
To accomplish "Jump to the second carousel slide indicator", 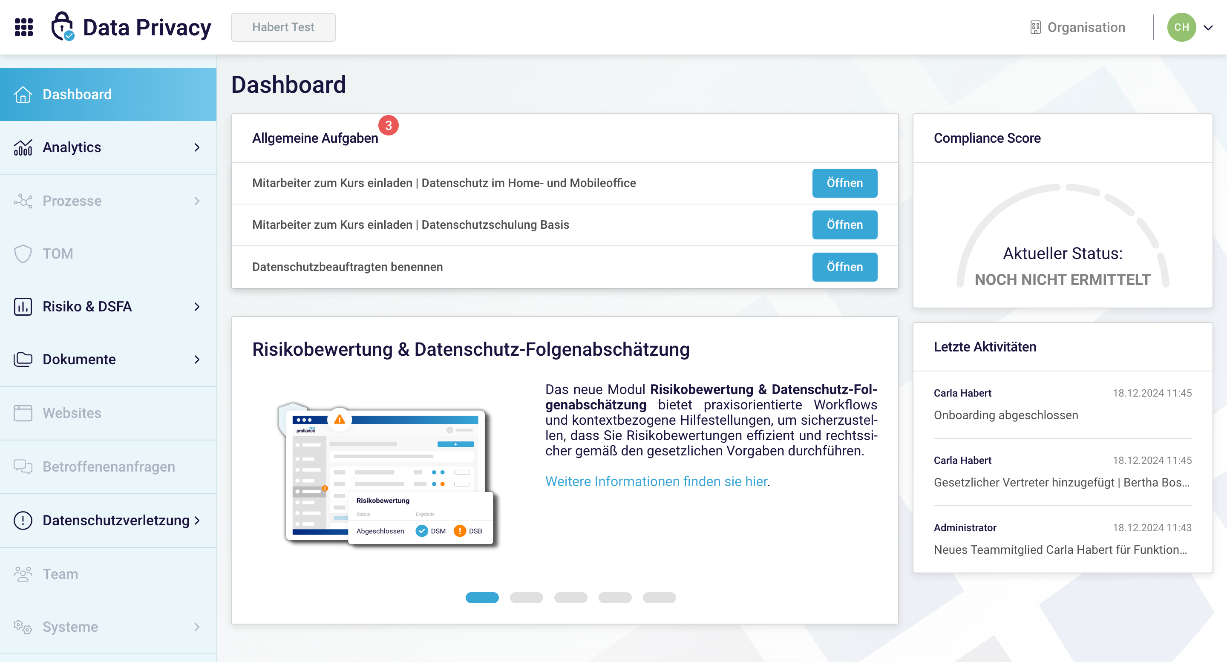I will tap(526, 598).
